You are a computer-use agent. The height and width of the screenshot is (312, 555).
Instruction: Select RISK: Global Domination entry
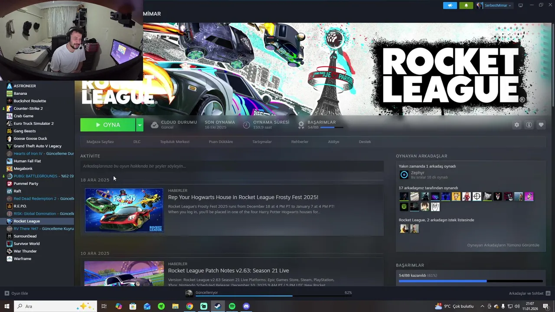(x=40, y=214)
